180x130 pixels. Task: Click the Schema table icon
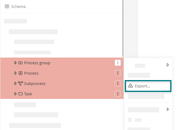(x=7, y=6)
